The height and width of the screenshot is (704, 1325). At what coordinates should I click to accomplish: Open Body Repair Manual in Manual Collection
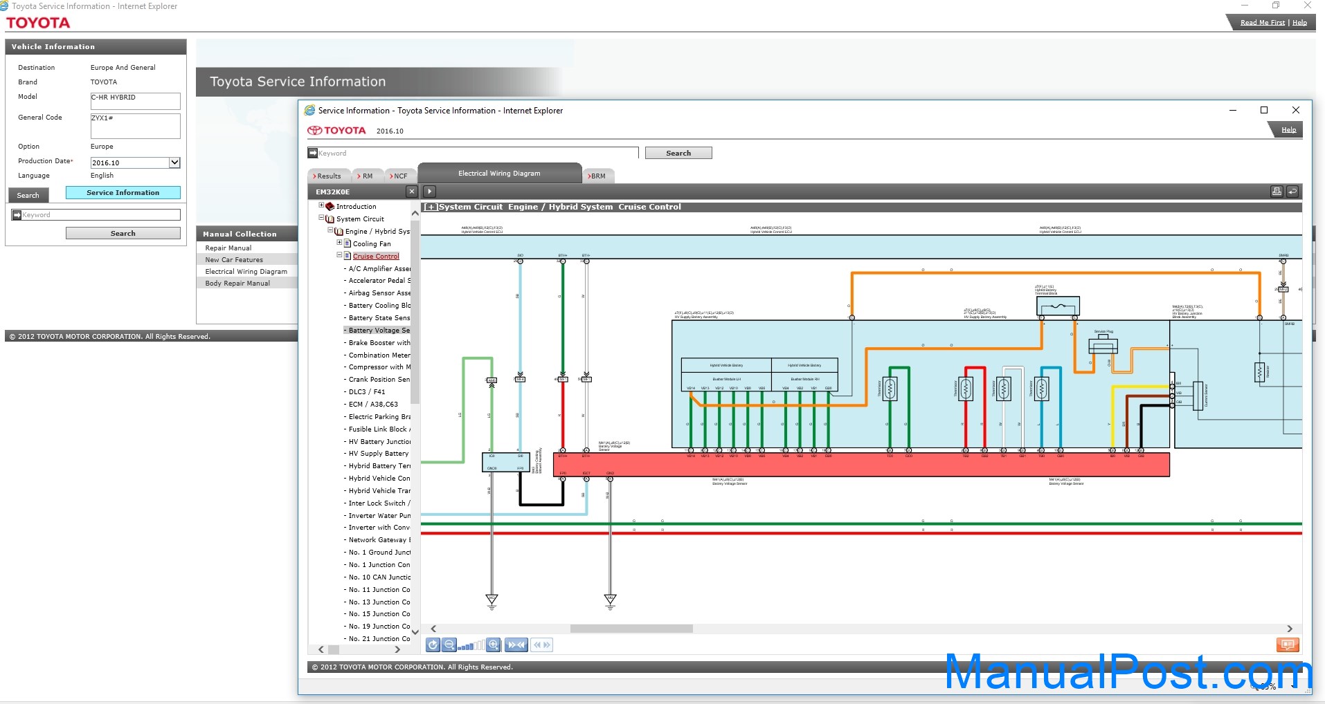point(237,283)
